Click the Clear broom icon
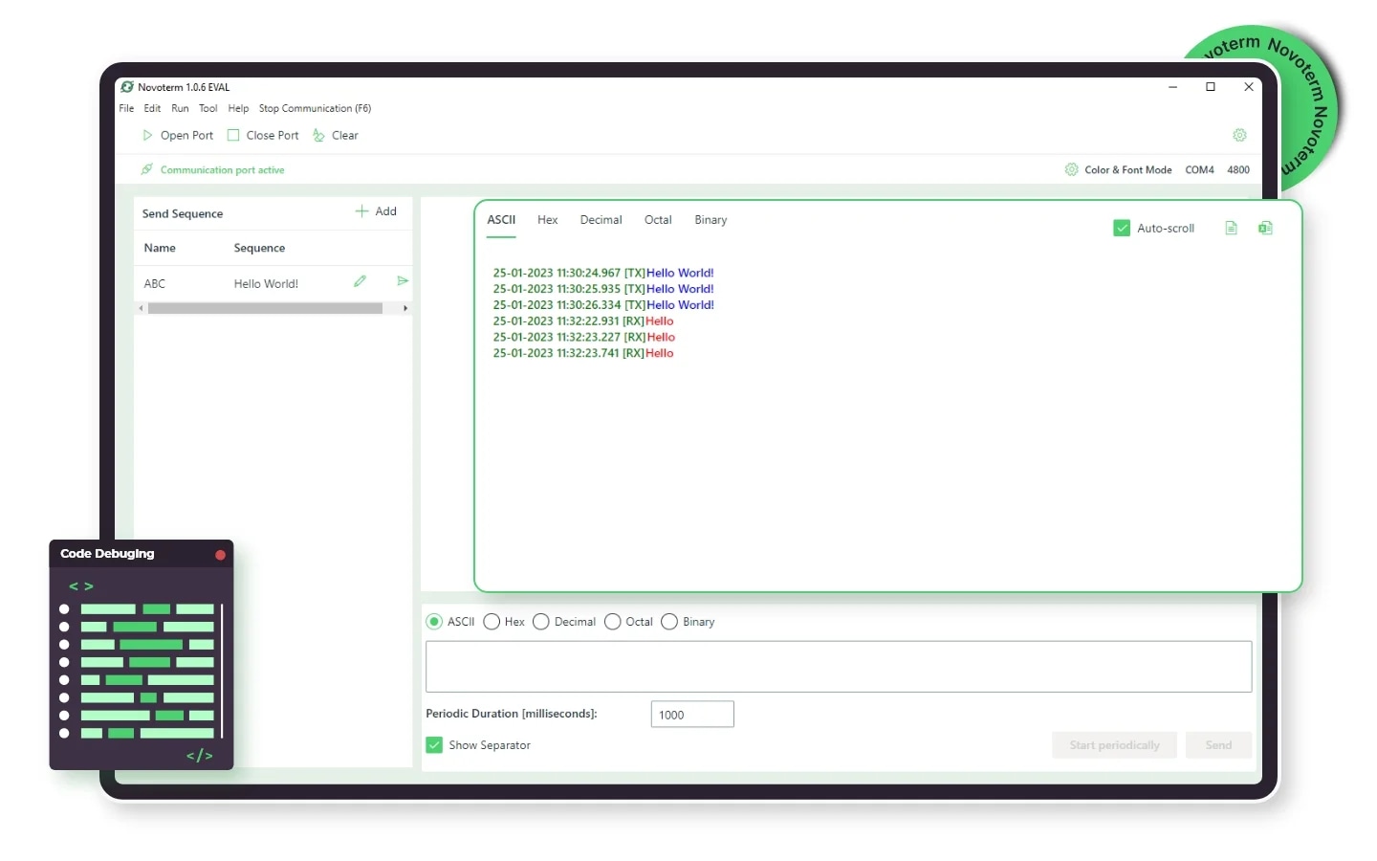 (x=319, y=136)
